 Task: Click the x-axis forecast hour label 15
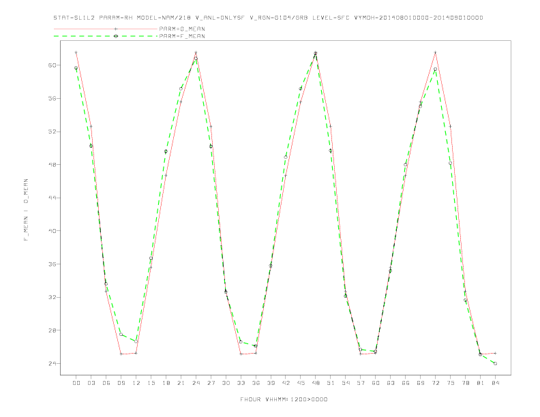pyautogui.click(x=151, y=383)
